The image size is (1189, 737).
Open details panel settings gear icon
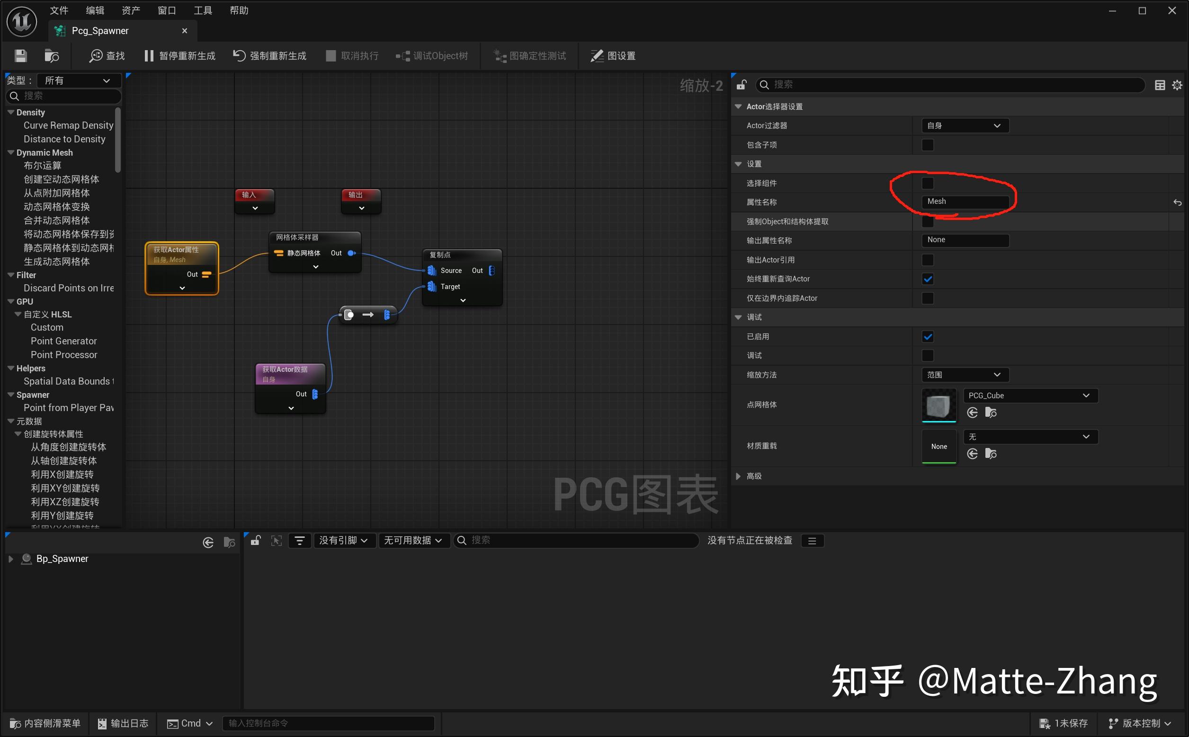(1177, 85)
